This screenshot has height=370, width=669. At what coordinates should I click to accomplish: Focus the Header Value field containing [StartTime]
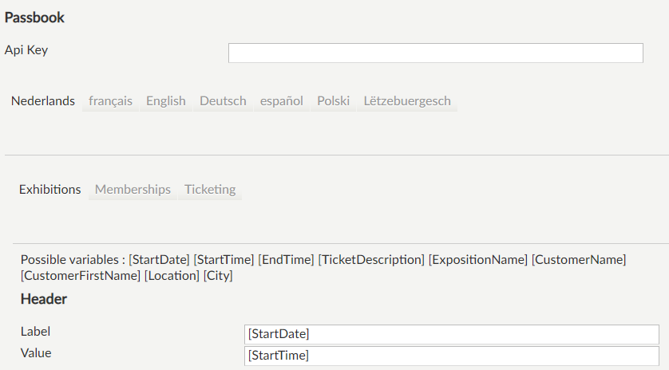(x=453, y=355)
